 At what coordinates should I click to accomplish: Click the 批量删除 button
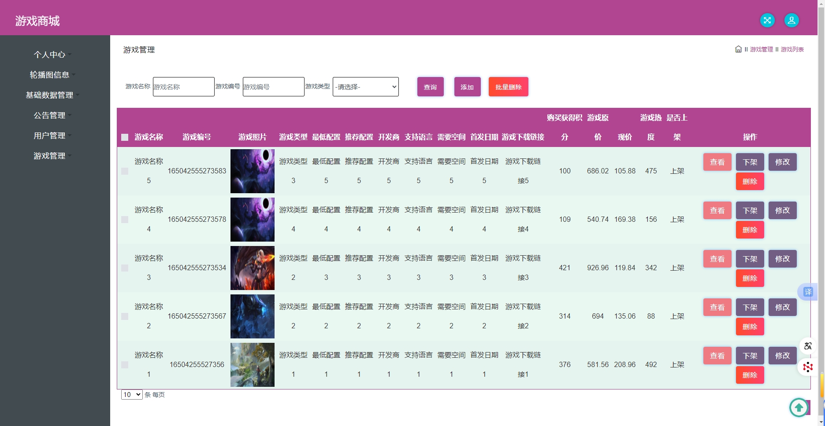[508, 87]
